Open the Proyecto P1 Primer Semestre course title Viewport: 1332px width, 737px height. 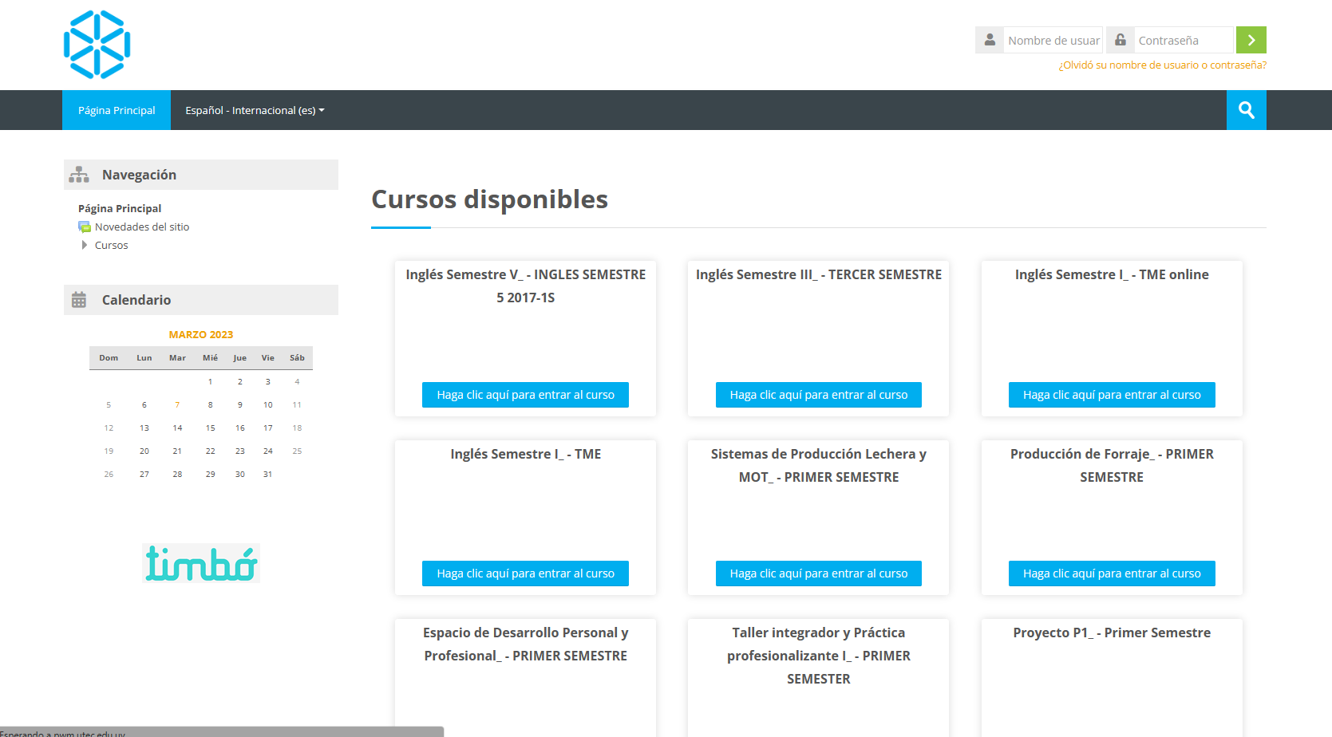(x=1111, y=633)
